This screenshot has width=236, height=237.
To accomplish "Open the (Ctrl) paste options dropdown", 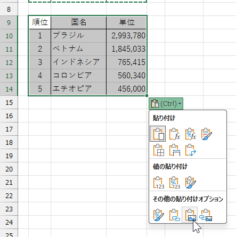I will click(166, 103).
